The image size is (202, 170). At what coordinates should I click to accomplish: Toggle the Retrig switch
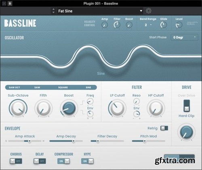164,128
